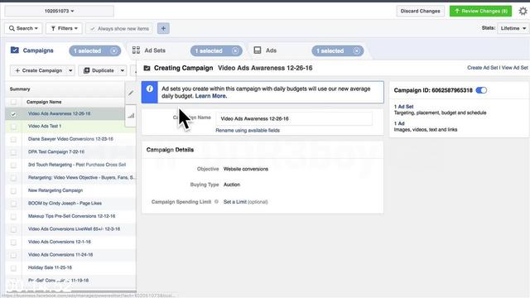This screenshot has height=298, width=530.
Task: Check DPA Test Campaign 7-22-16 checkbox
Action: [x=13, y=152]
